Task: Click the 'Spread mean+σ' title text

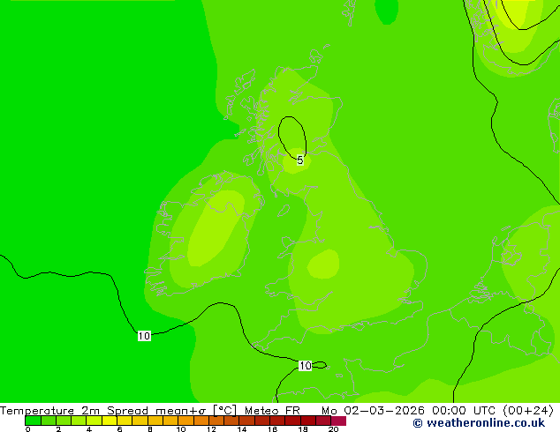Action: 156,411
